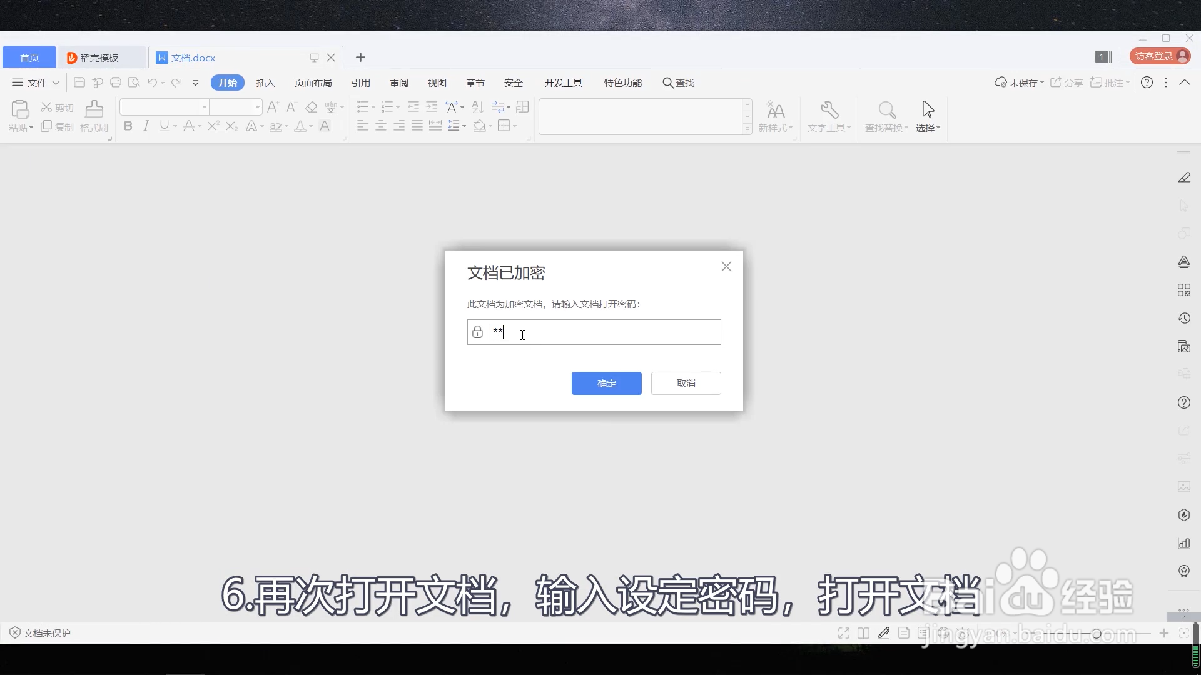This screenshot has height=675, width=1201.
Task: Click the 查找 search button
Action: click(x=679, y=82)
